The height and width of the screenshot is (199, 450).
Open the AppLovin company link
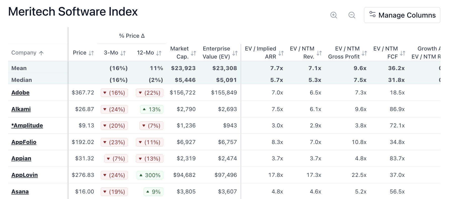pyautogui.click(x=24, y=175)
